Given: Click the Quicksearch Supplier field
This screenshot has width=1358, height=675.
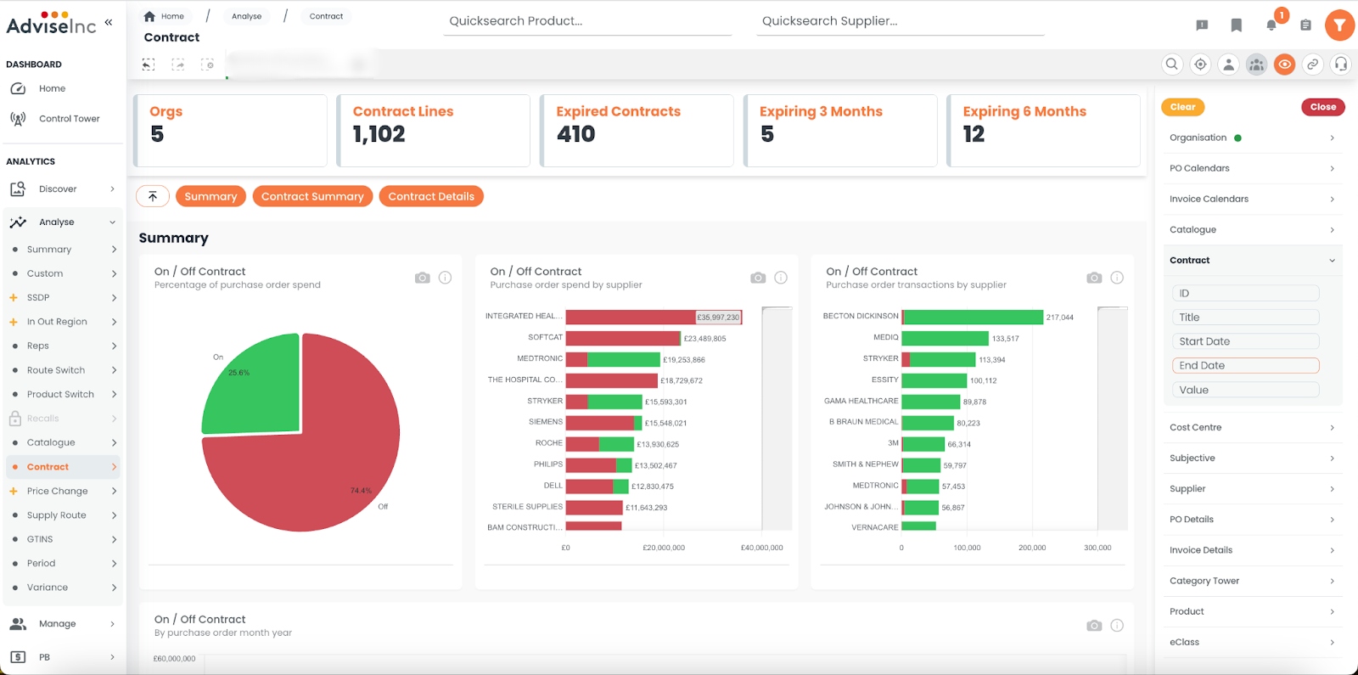Looking at the screenshot, I should tap(901, 21).
